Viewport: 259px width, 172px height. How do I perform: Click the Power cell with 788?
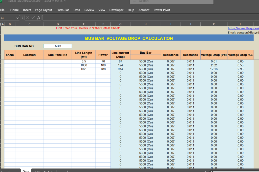[103, 69]
